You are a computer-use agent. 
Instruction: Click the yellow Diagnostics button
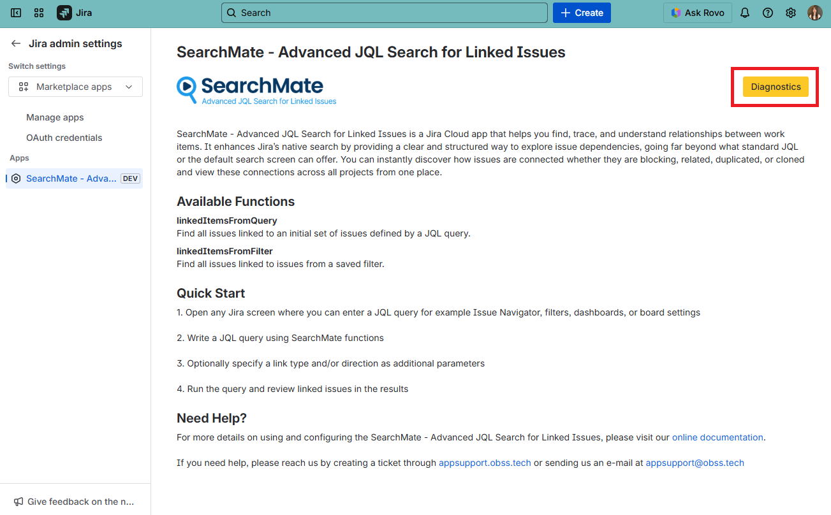tap(776, 87)
